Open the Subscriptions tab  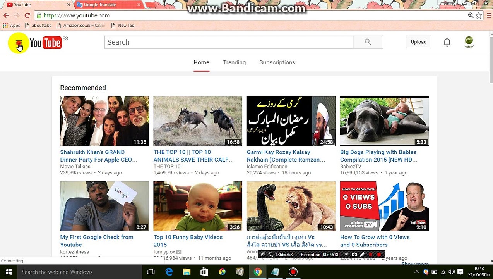click(277, 62)
